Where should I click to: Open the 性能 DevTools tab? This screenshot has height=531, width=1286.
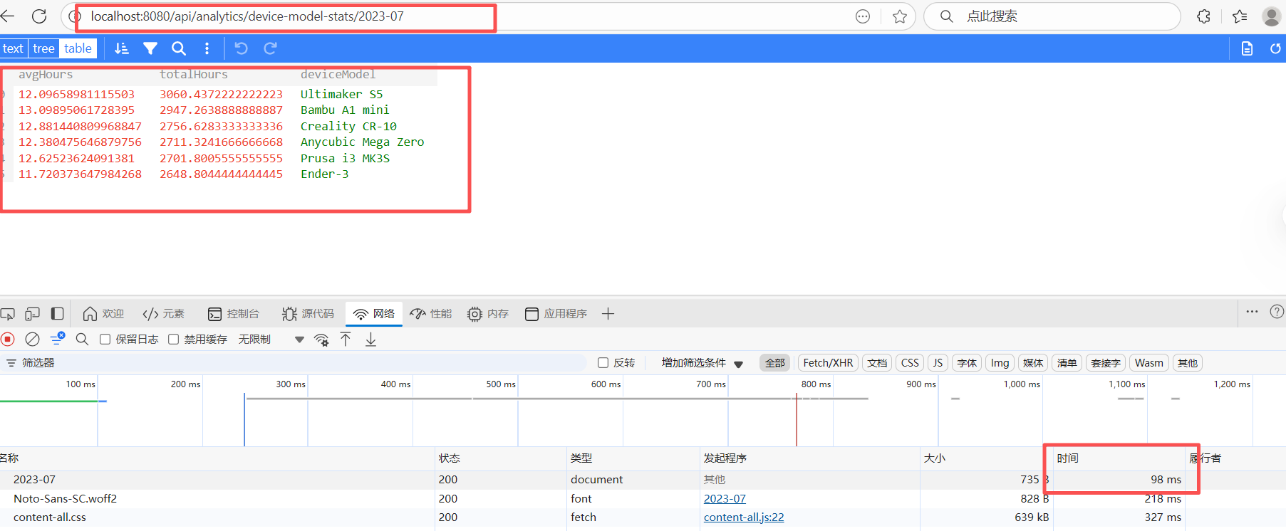tap(431, 314)
